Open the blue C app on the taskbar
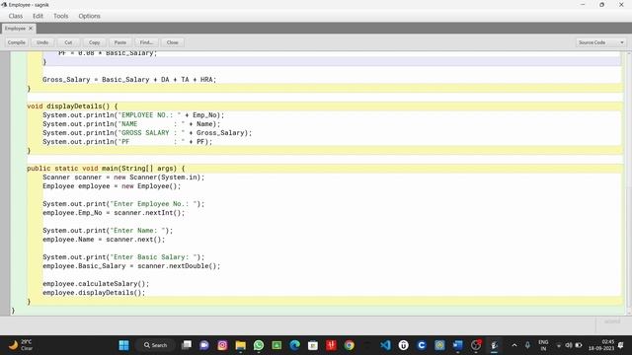 coord(422,345)
